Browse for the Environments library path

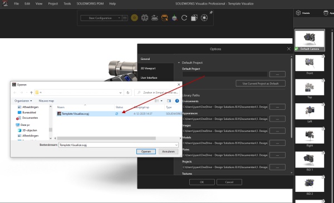click(x=277, y=107)
